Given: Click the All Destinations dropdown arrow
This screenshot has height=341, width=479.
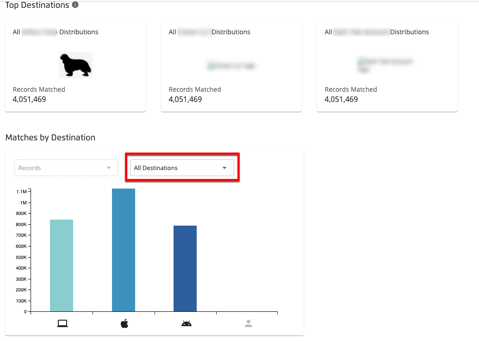Looking at the screenshot, I should [224, 168].
